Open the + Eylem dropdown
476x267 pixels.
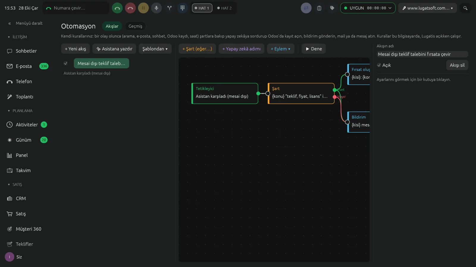(x=281, y=49)
